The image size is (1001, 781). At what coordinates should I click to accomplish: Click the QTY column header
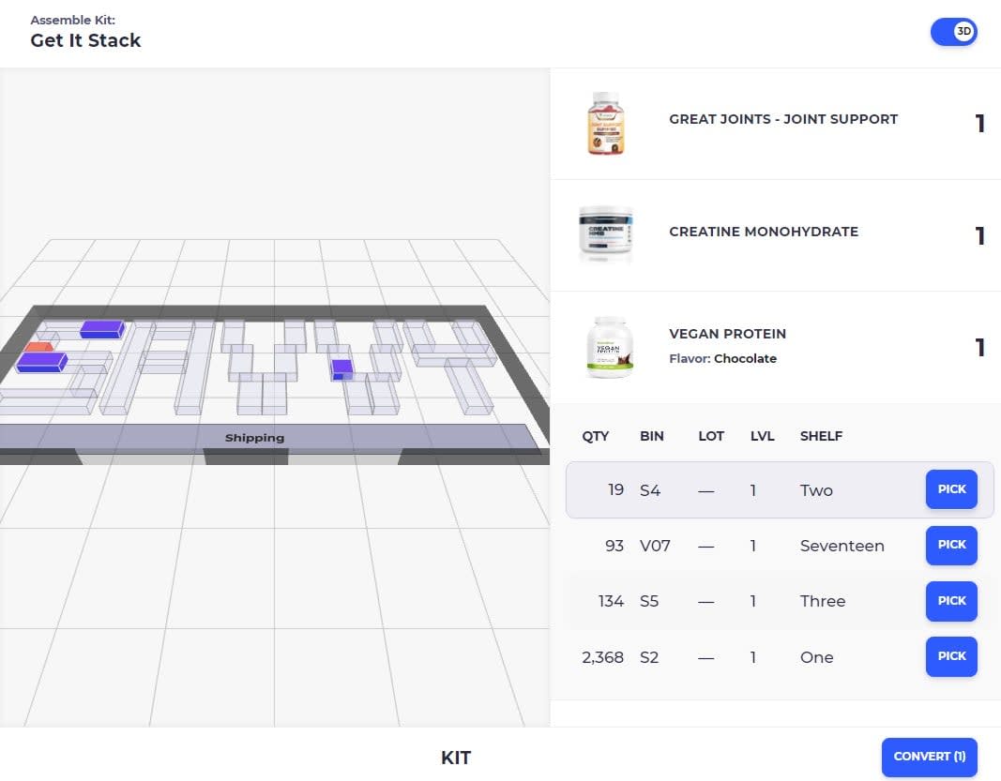pos(595,437)
